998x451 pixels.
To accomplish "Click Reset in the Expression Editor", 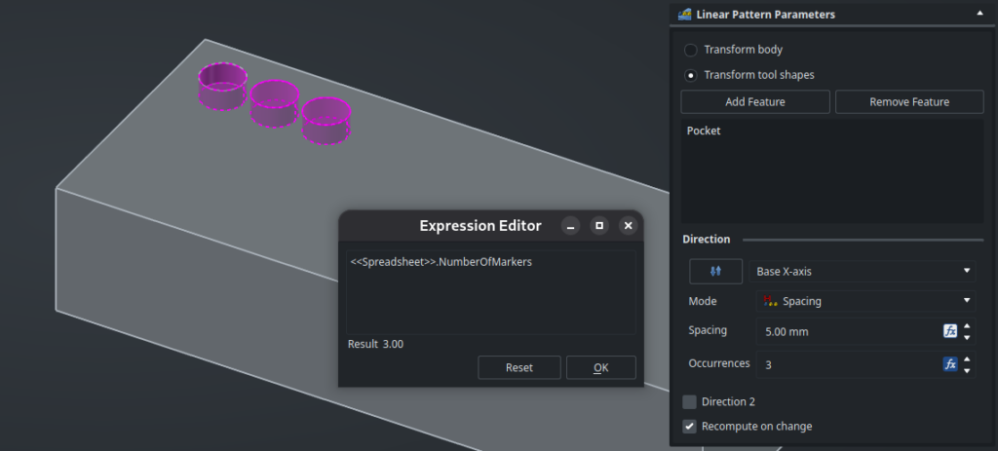I will pyautogui.click(x=518, y=367).
